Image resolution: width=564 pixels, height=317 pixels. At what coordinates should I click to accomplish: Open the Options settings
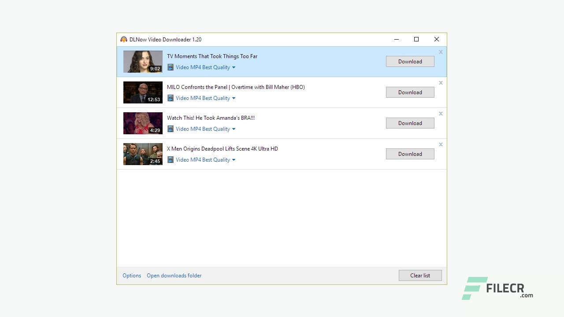[132, 275]
